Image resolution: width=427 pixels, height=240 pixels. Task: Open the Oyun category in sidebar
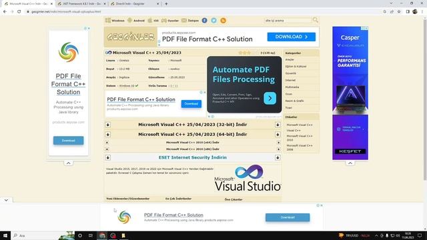[289, 94]
